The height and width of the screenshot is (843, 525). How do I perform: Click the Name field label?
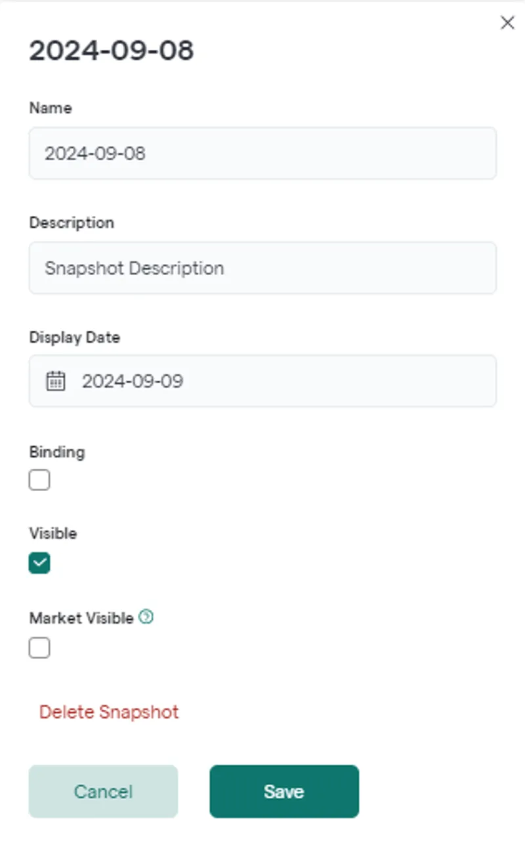click(51, 108)
